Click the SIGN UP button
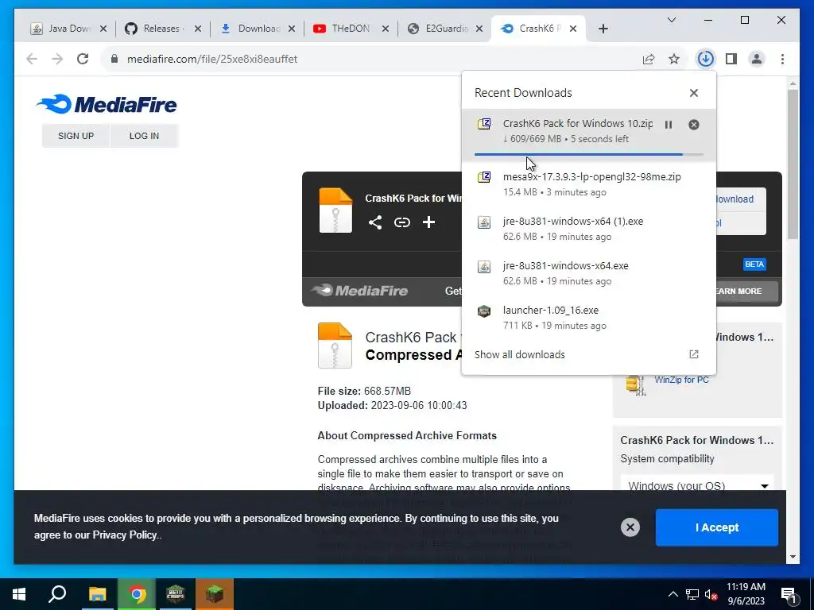 pos(76,136)
